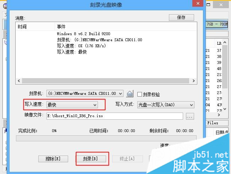Click the 事件 column header
Image resolution: width=231 pixels, height=174 pixels.
tap(126, 27)
